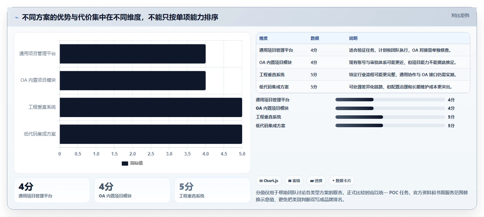Toggle the 指标值 legend swatch below the chart
Viewport: 484px width, 217px height.
pos(125,163)
